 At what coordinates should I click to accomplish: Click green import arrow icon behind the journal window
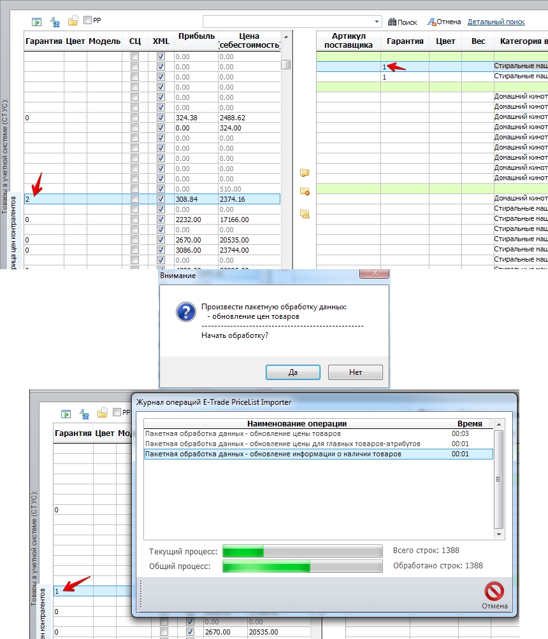66,414
